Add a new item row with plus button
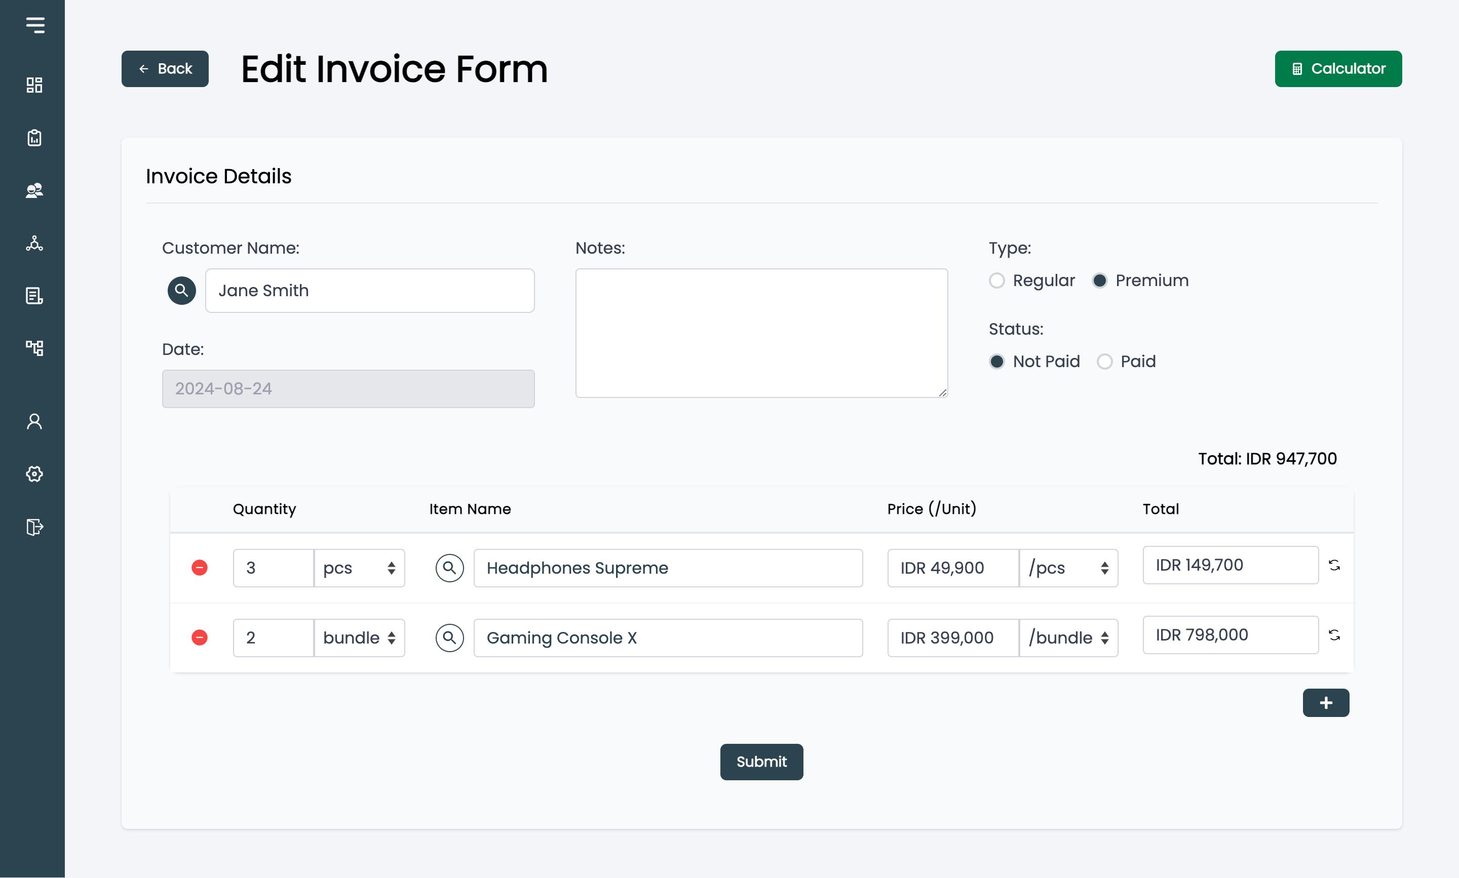 click(x=1326, y=703)
